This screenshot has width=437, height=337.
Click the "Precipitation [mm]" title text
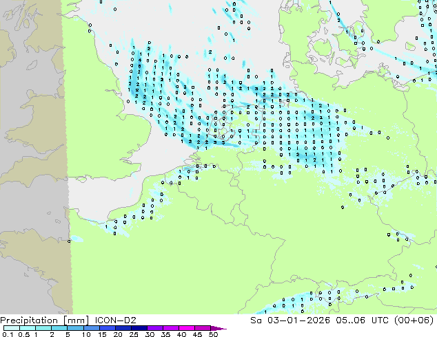(x=44, y=320)
